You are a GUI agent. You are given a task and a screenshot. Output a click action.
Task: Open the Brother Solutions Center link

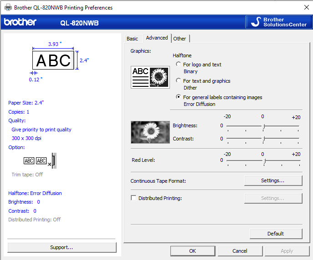(x=278, y=22)
